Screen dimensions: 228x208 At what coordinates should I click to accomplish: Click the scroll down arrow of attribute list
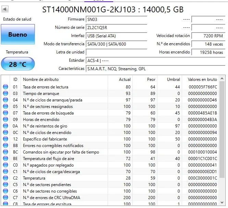[222, 202]
